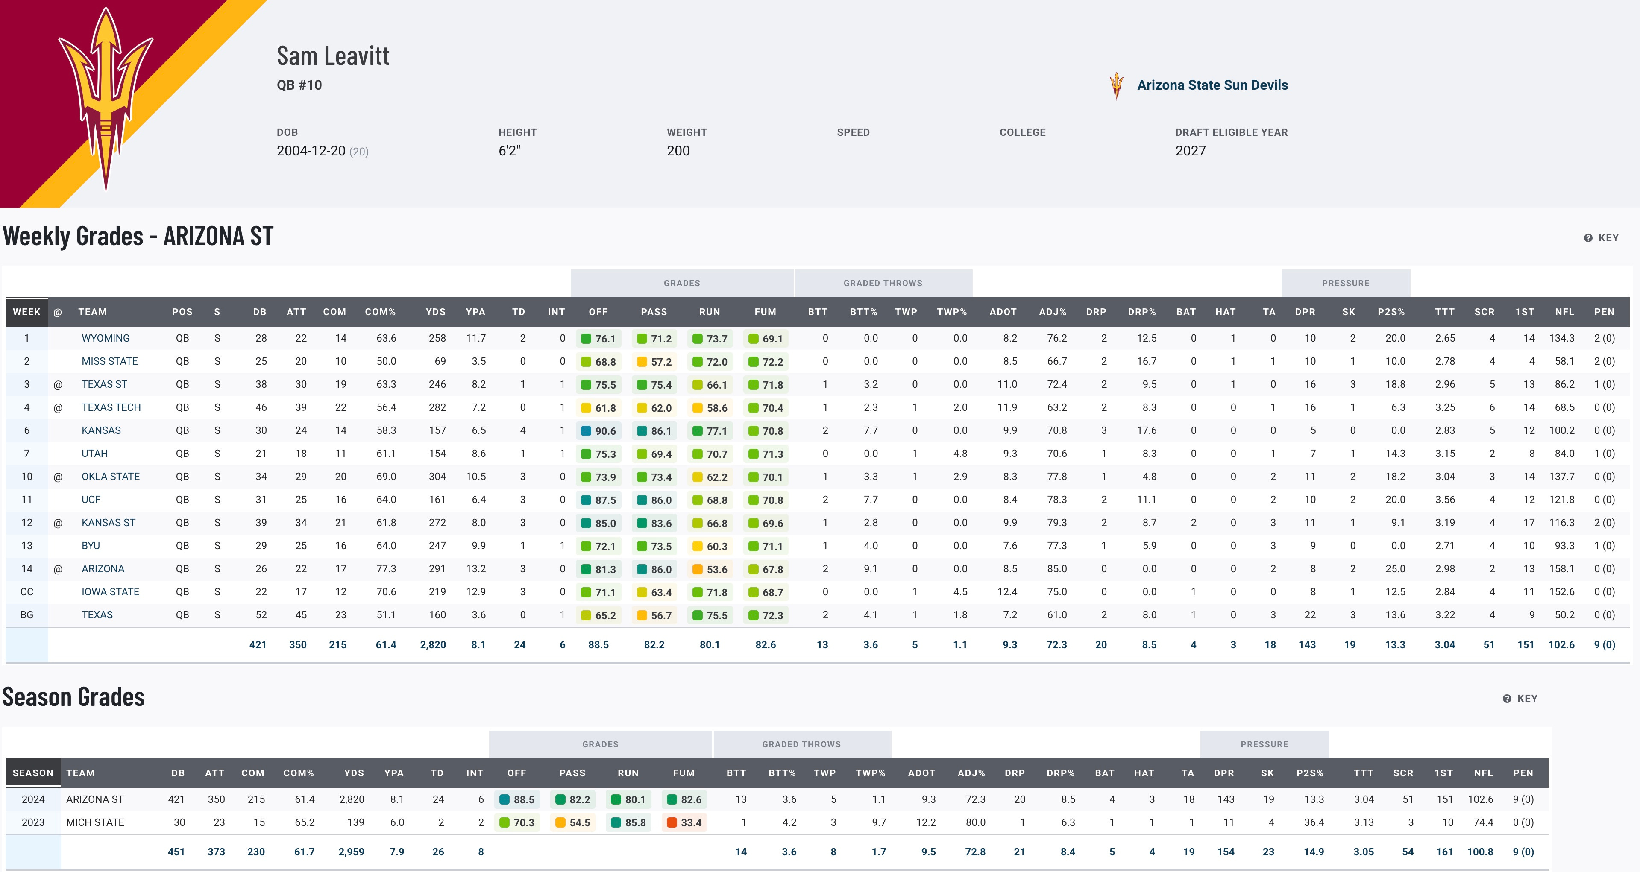Click the career total yards 2,959
This screenshot has height=872, width=1640.
pyautogui.click(x=352, y=852)
